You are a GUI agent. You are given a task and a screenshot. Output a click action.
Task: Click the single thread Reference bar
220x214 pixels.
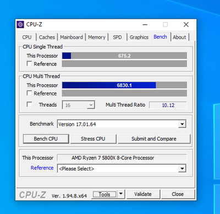coord(124,64)
